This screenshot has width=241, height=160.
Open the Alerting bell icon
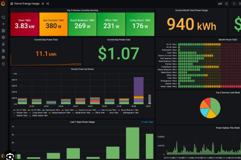(3, 44)
